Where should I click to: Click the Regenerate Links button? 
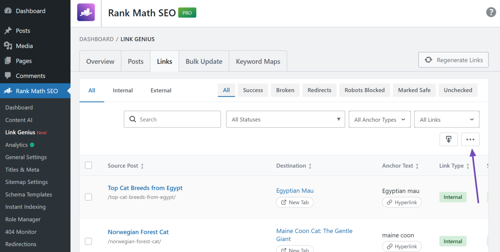point(453,60)
